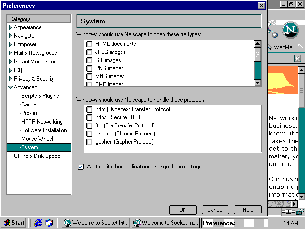Click the online/offline connection icon in browser status bar
Viewport: 305px width, 229px height.
288,212
